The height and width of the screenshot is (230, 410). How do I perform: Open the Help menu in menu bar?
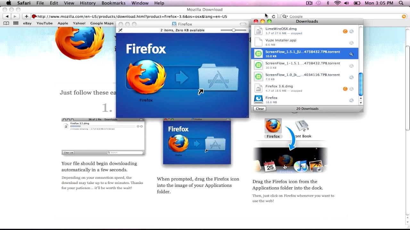(x=159, y=3)
